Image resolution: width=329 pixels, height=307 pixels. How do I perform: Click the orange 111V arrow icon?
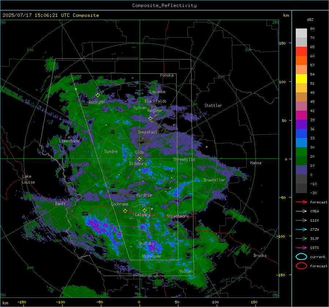[x=301, y=220]
